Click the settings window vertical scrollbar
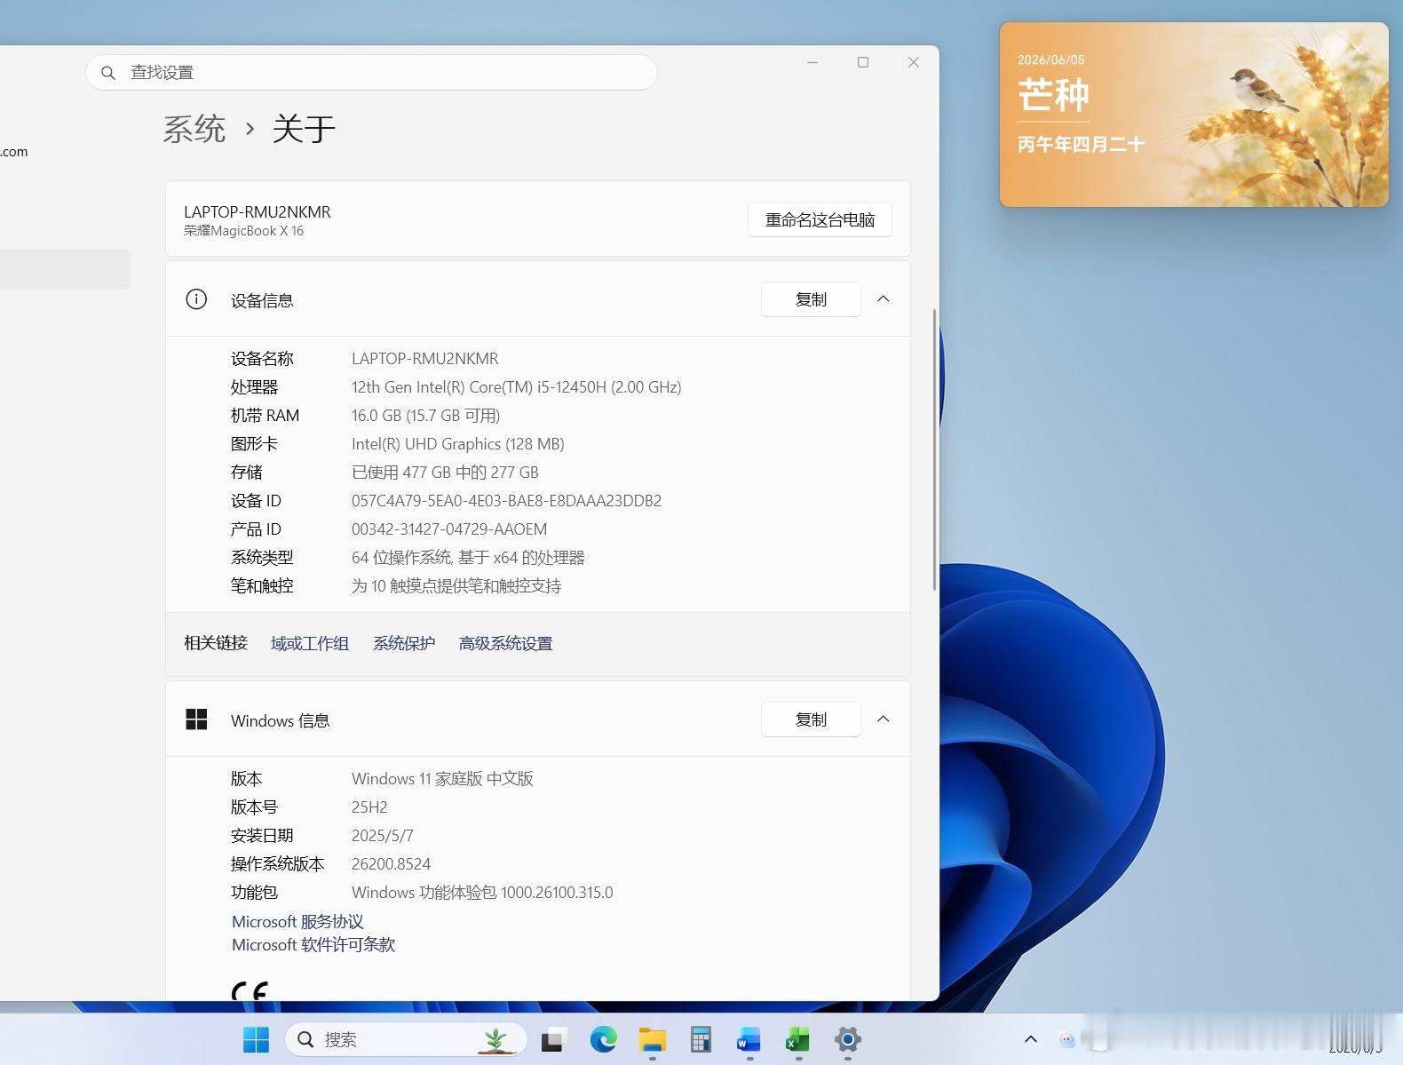This screenshot has width=1403, height=1065. [x=934, y=449]
